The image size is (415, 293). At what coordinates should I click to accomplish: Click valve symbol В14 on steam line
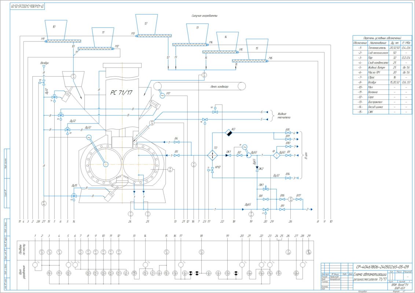288,178
